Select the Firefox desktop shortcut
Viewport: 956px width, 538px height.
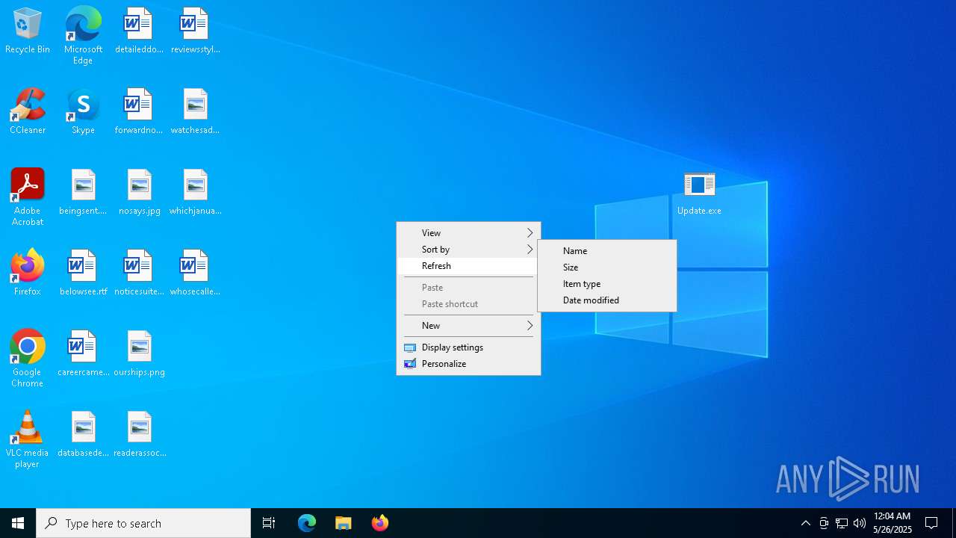28,273
